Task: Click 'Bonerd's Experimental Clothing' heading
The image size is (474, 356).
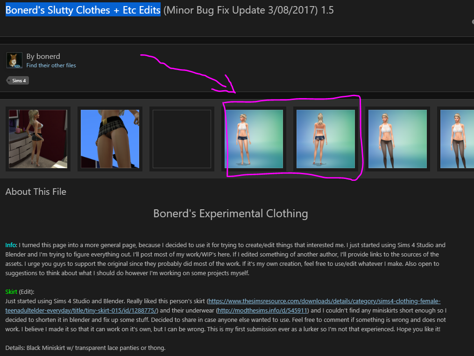Action: 231,214
